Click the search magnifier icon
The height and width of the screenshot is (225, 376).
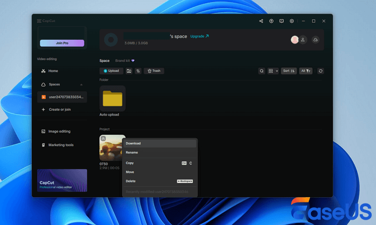point(262,71)
